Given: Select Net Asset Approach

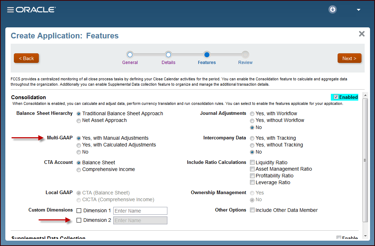Looking at the screenshot, I should [79, 121].
